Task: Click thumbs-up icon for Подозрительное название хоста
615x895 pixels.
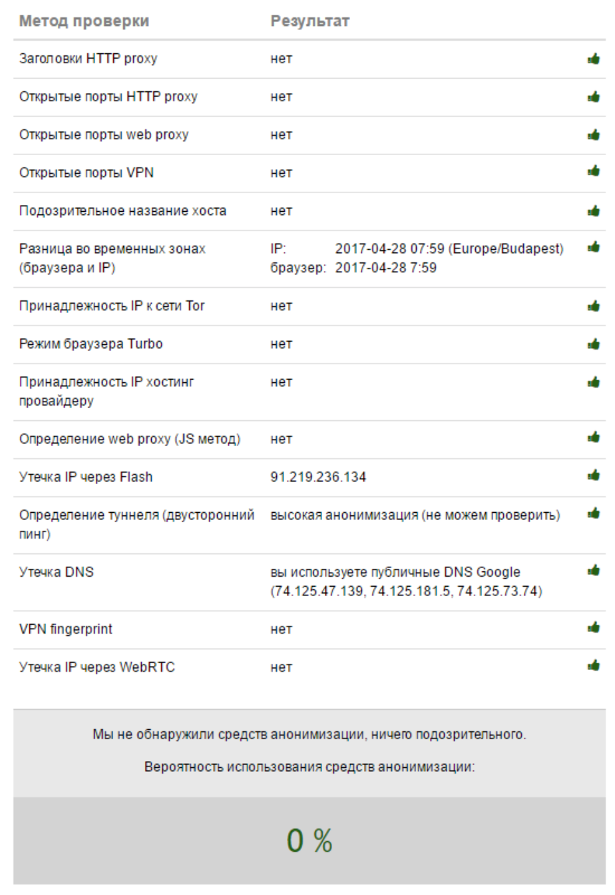Action: click(593, 211)
